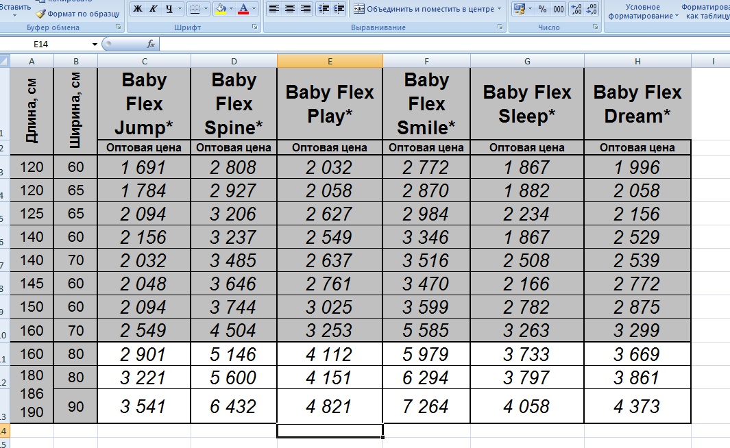Decrease the cell indent
The width and height of the screenshot is (730, 448).
(324, 9)
